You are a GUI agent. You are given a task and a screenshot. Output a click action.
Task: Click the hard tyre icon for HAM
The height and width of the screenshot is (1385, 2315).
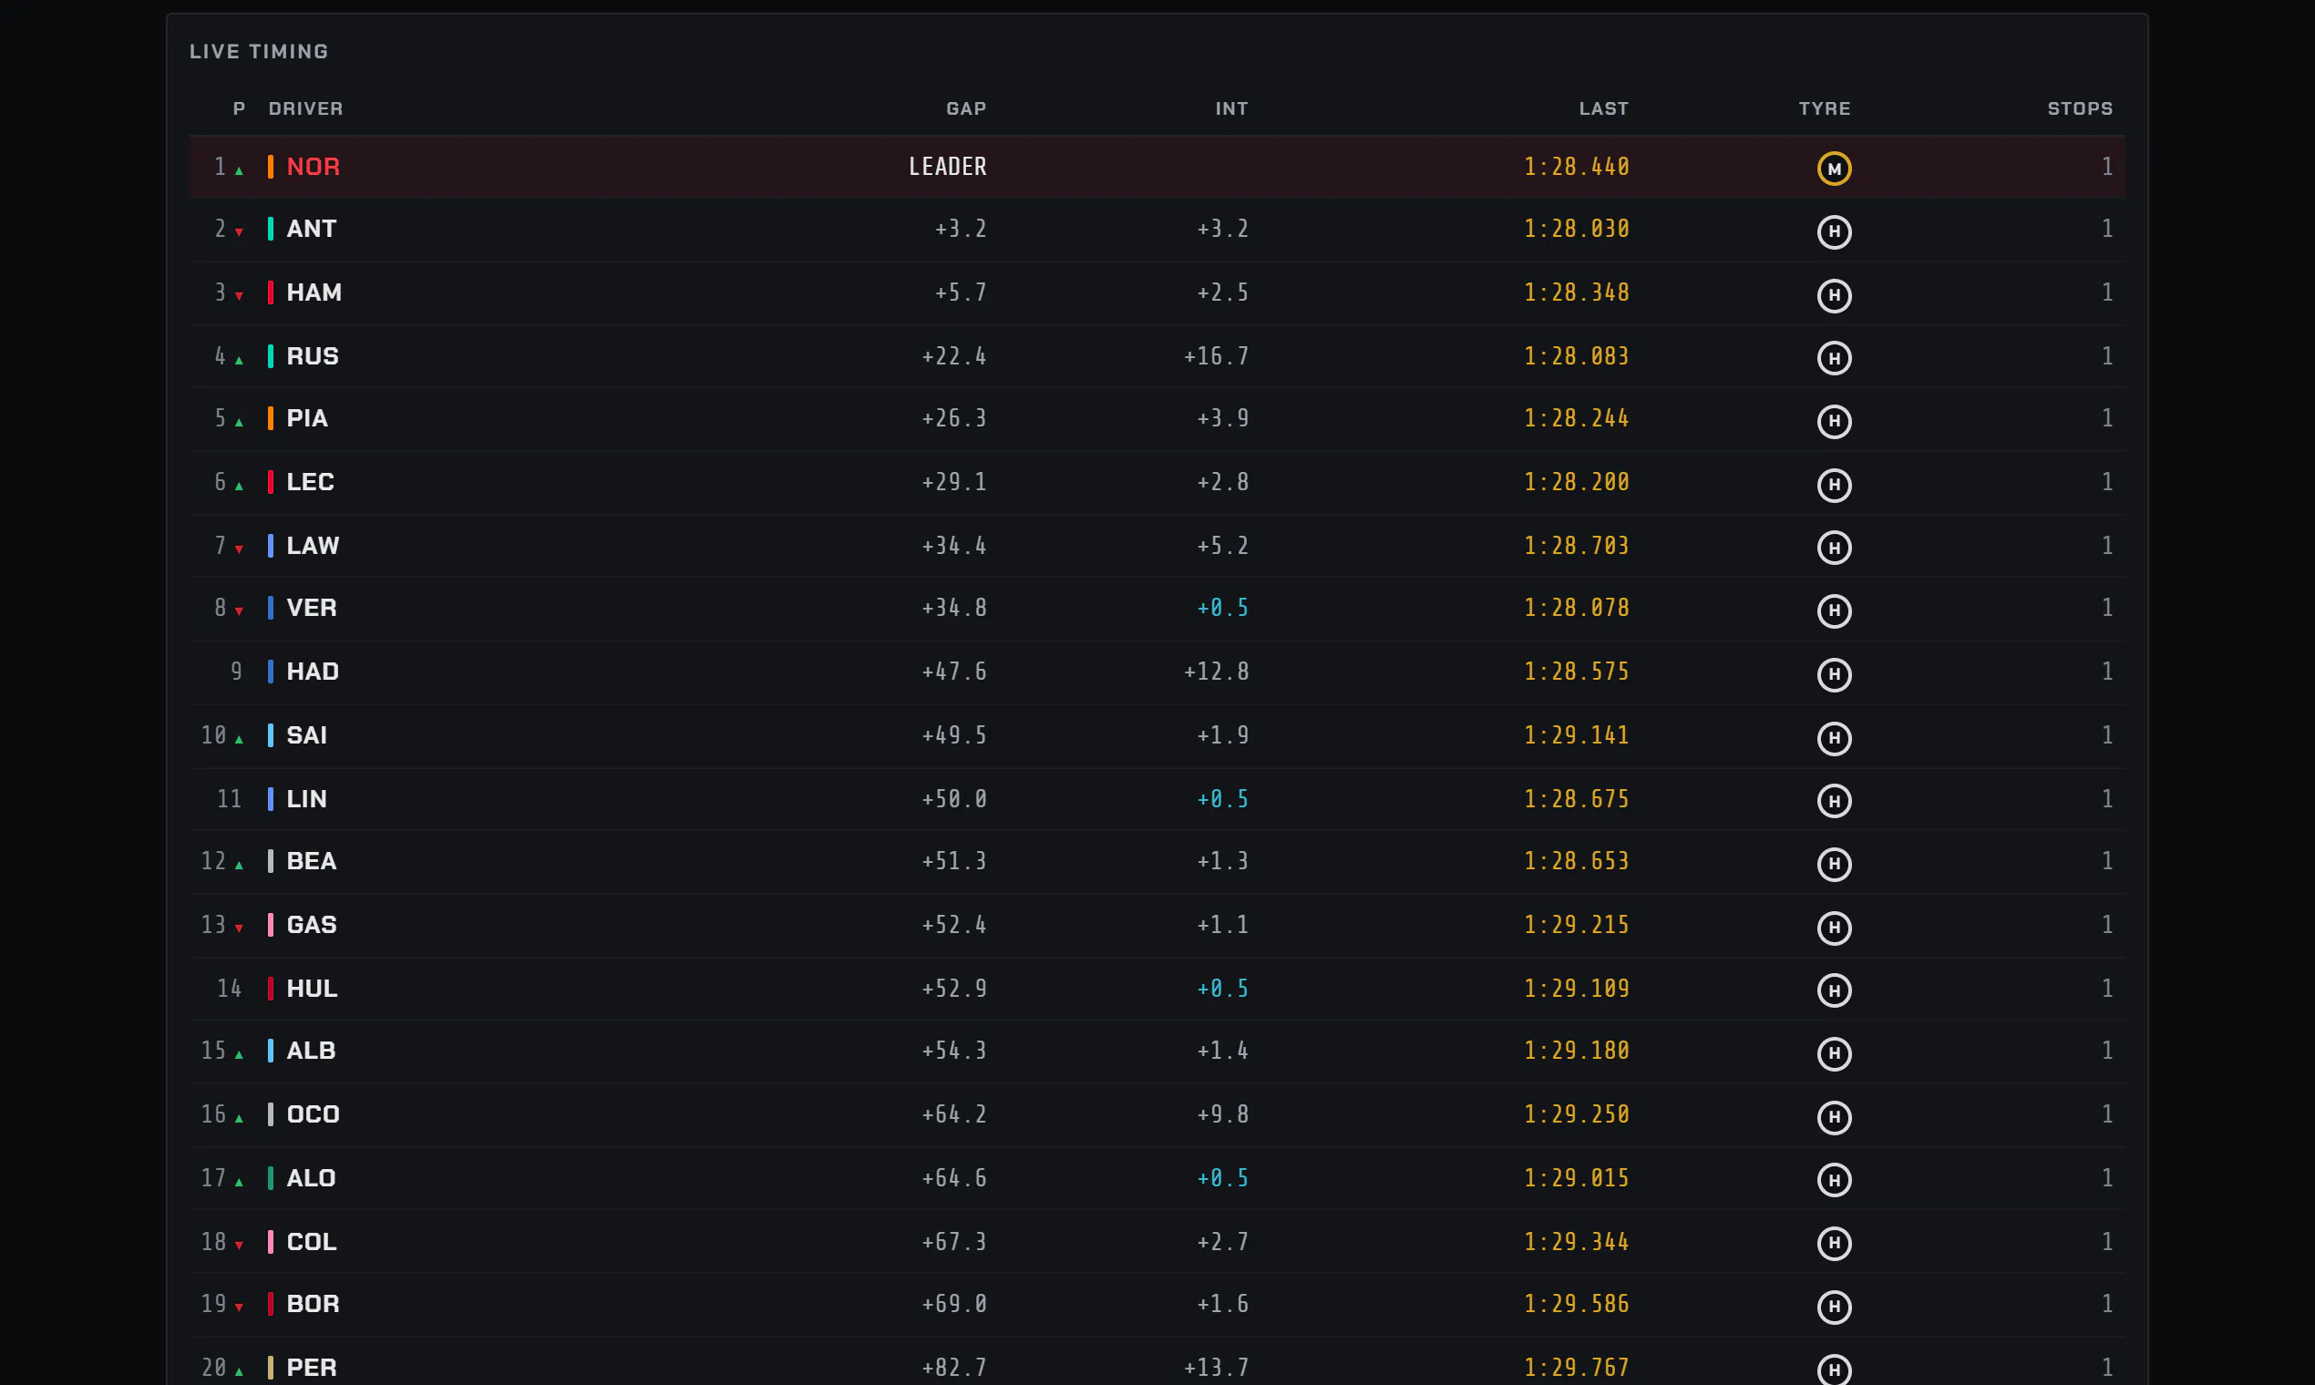click(x=1834, y=296)
